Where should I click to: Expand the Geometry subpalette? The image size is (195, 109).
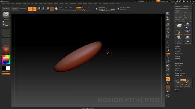pos(178,49)
